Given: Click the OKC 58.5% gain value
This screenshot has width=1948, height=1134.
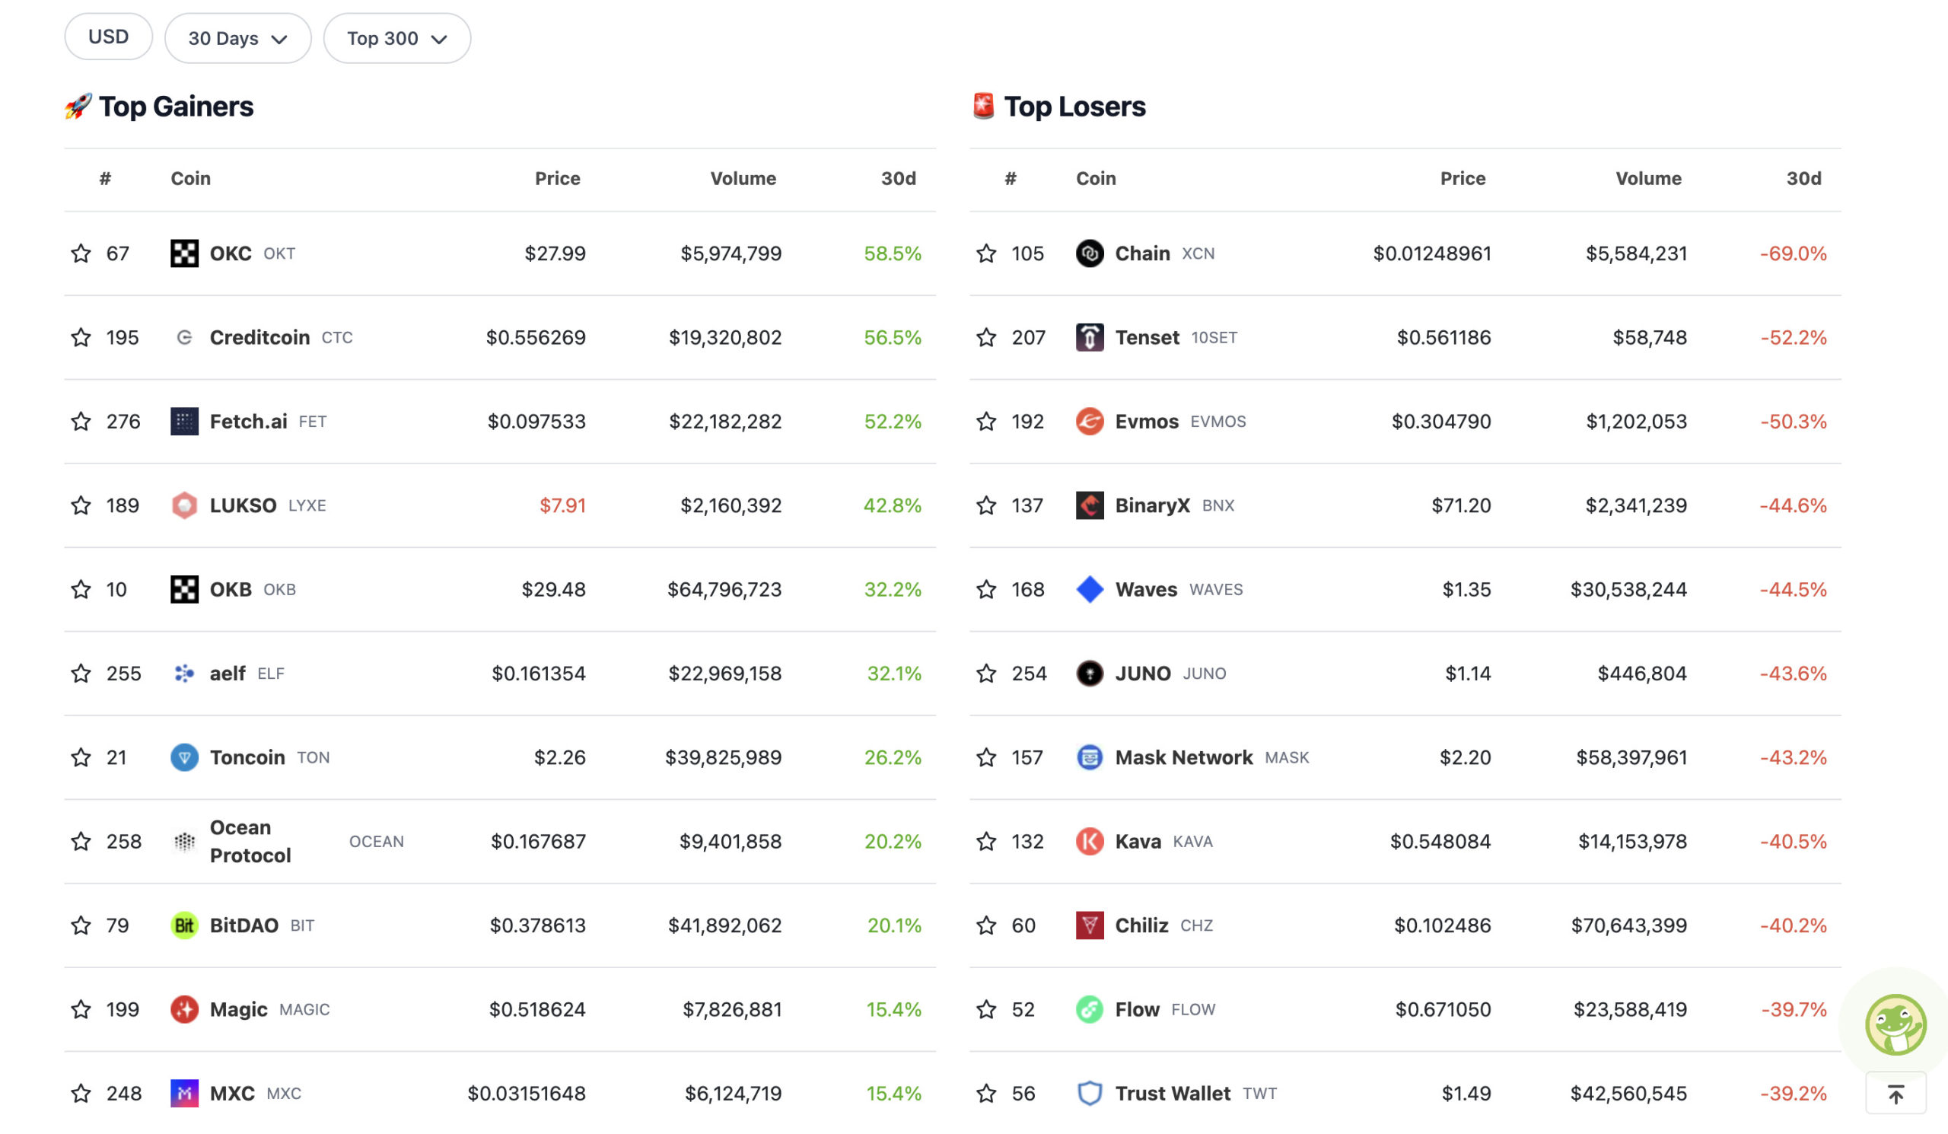Looking at the screenshot, I should [893, 253].
